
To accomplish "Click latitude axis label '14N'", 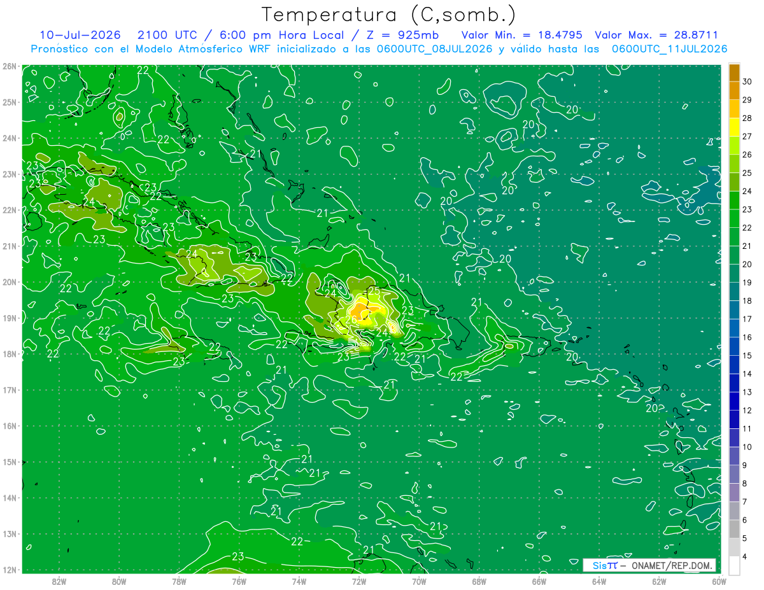I will 9,498.
